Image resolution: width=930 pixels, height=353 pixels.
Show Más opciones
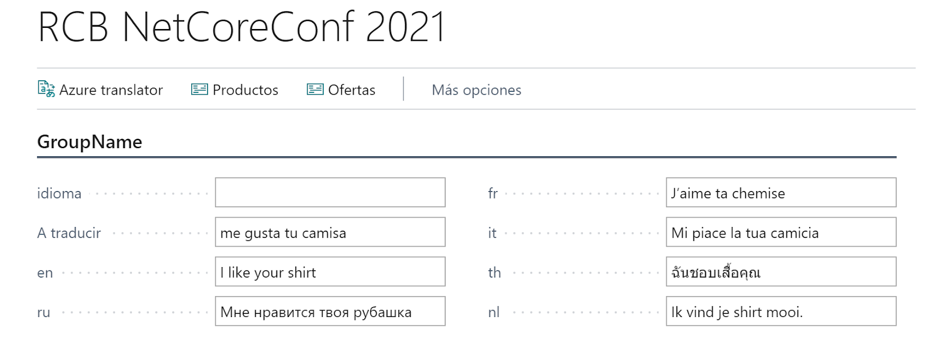477,90
